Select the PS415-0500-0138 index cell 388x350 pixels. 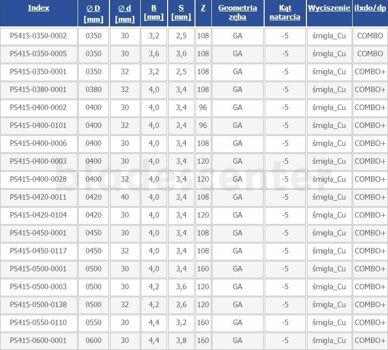[38, 305]
